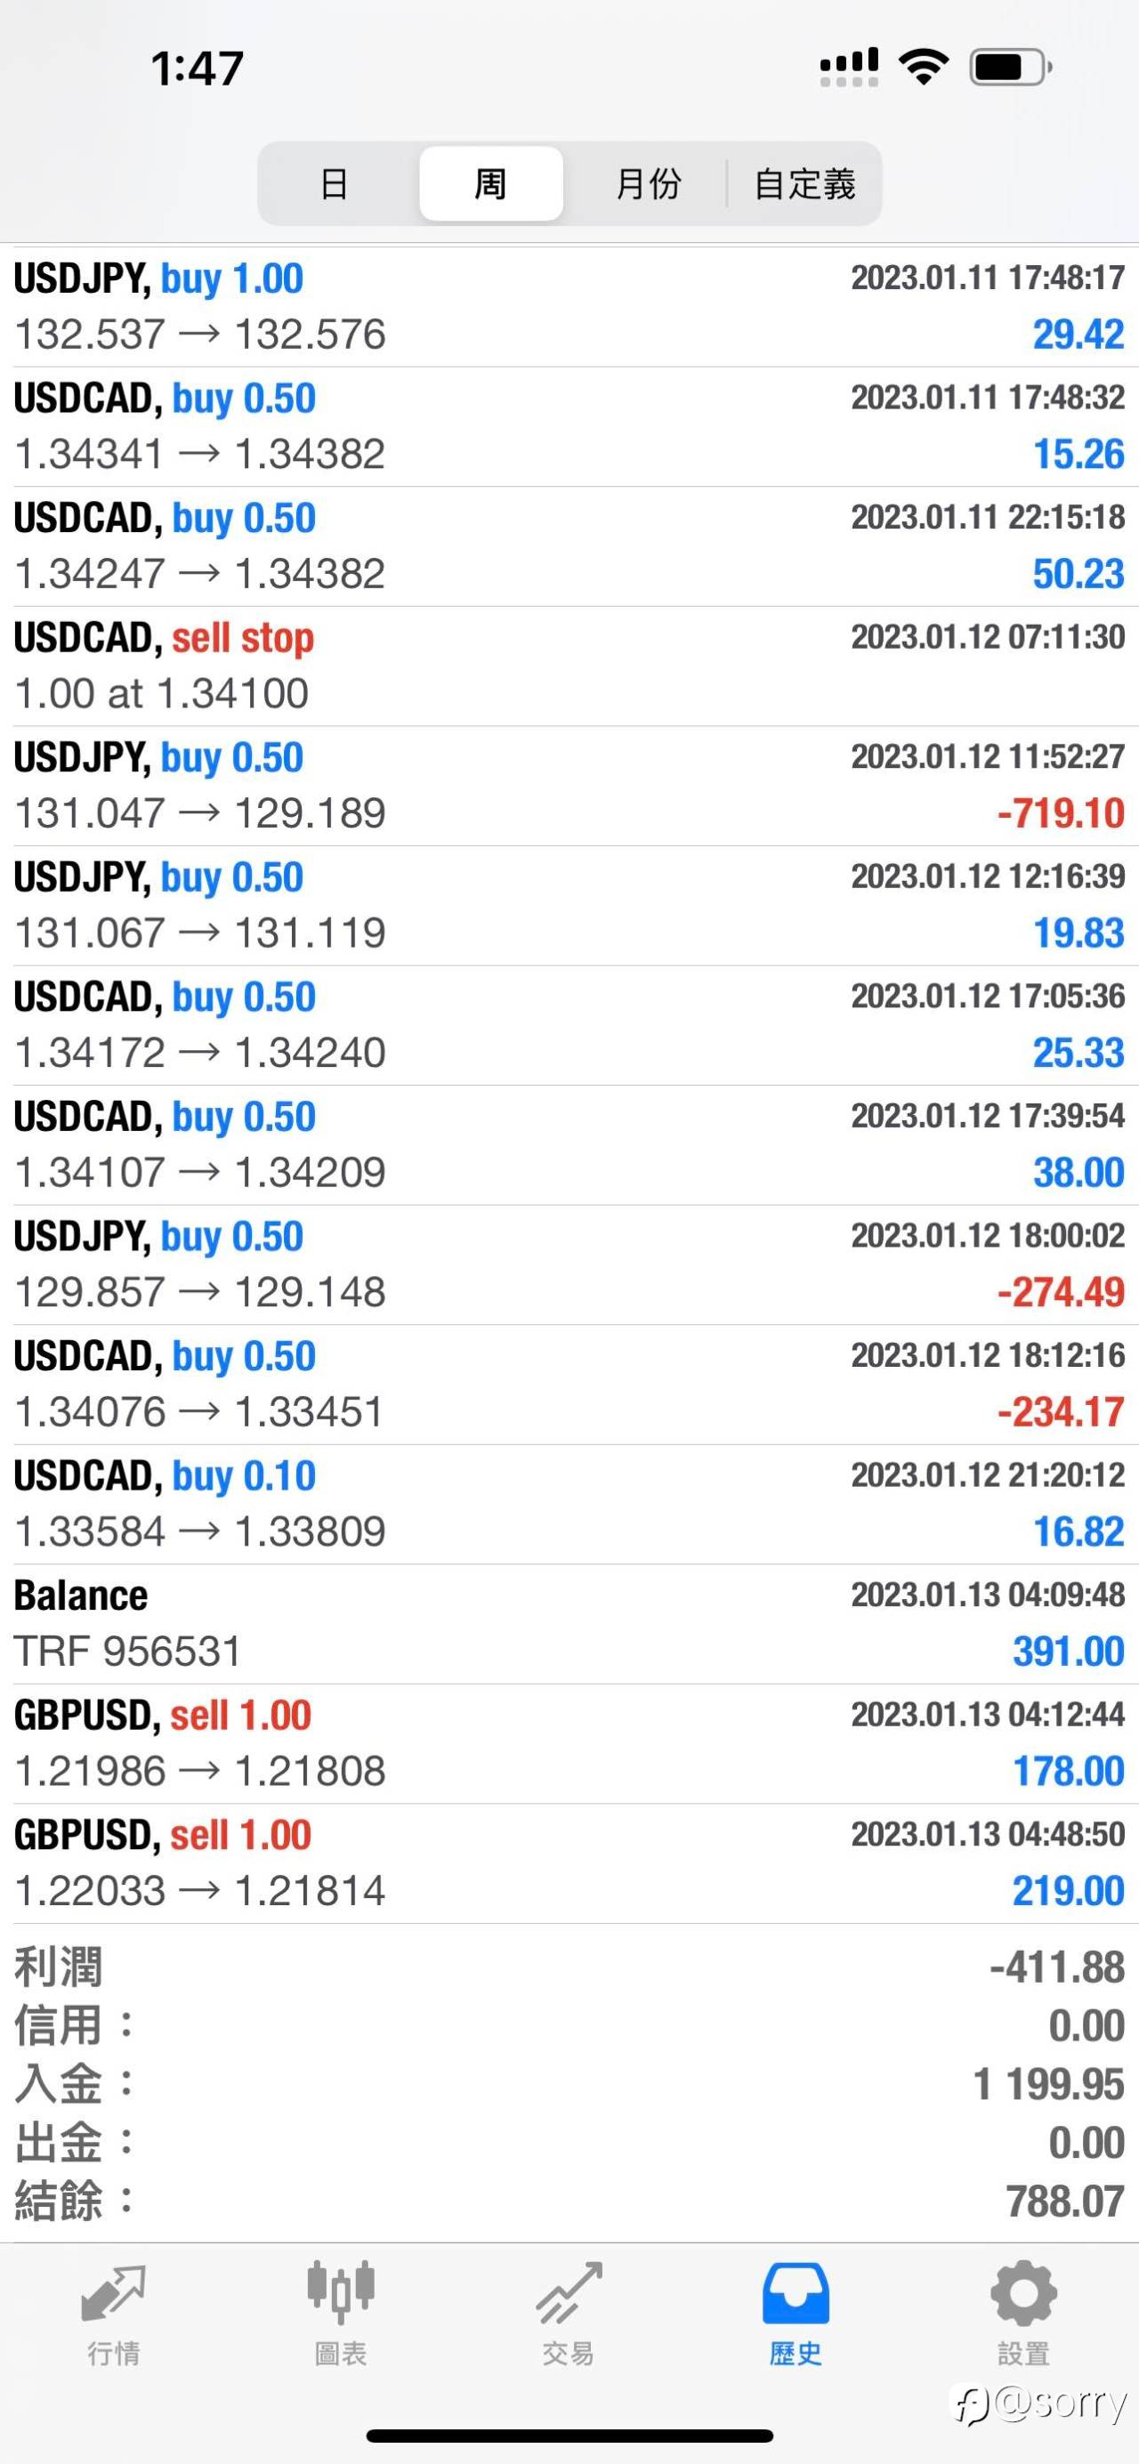
Task: Select the 歷史 history tray icon
Action: (x=796, y=2293)
